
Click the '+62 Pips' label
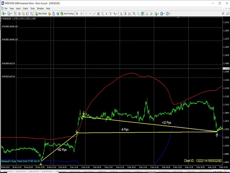tap(62, 150)
